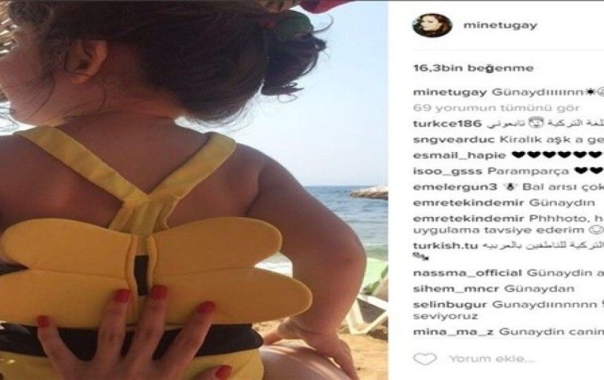Open first emretekindemir Günaydın comment username
The width and height of the screenshot is (604, 380).
468,203
